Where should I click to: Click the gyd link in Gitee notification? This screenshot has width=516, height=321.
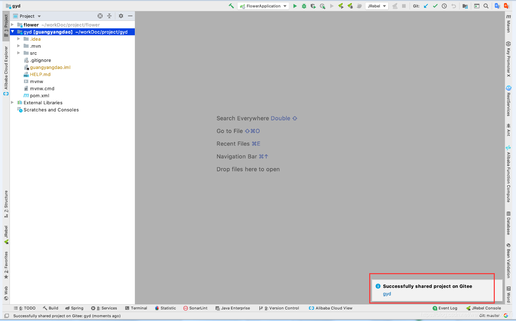[387, 294]
